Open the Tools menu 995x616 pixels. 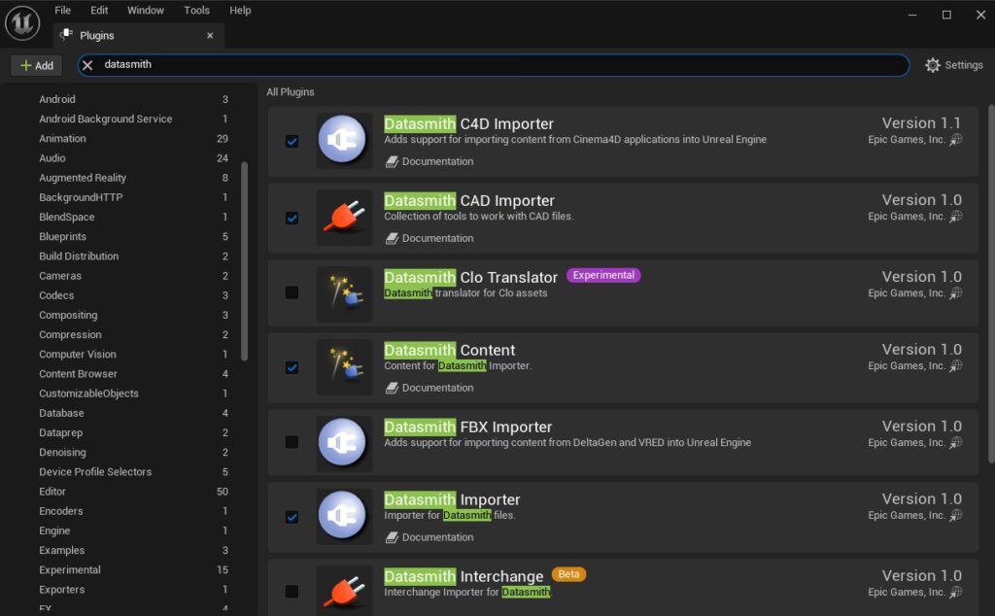196,10
